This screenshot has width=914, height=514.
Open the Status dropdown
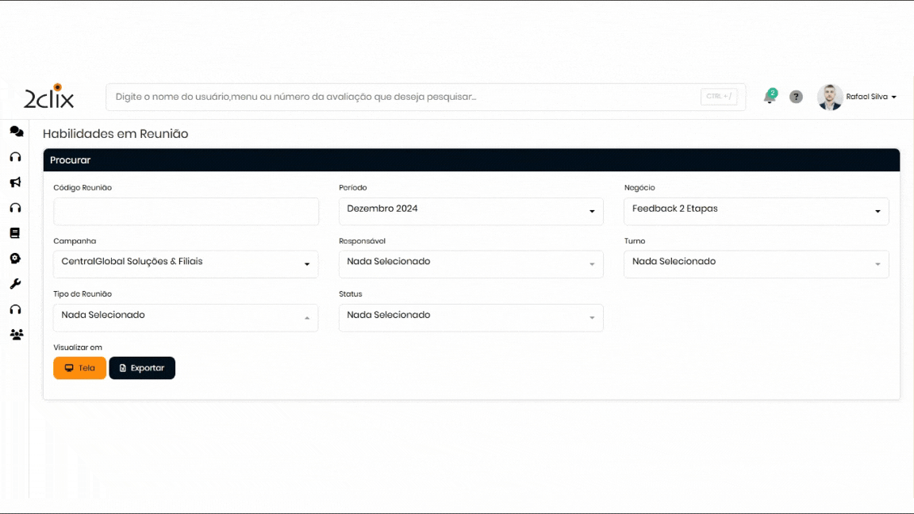470,317
